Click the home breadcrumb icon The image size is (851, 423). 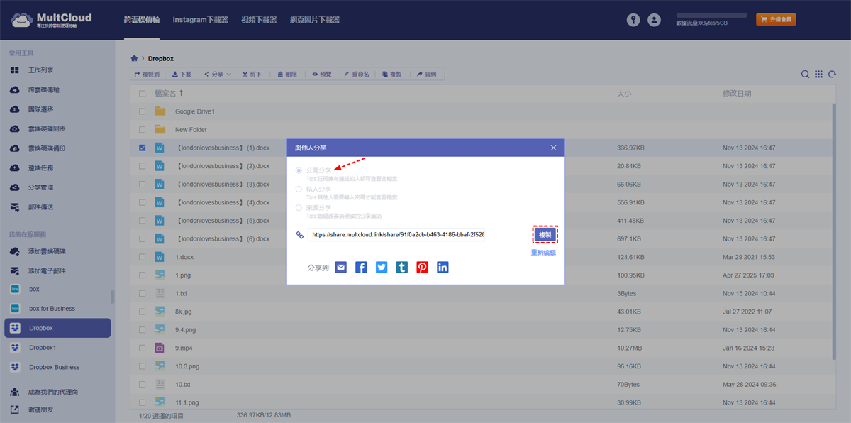tap(135, 58)
